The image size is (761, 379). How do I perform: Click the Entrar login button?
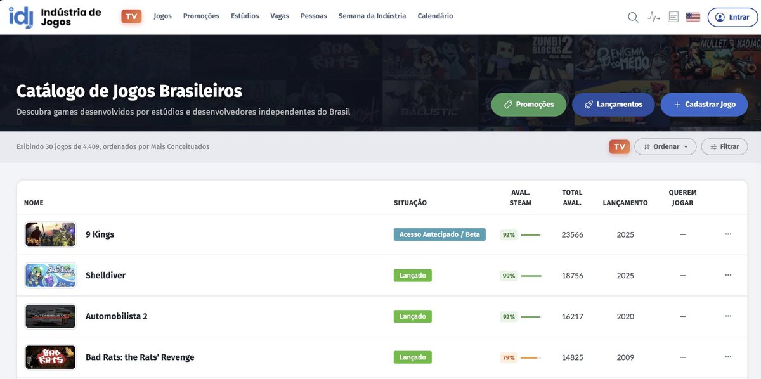point(732,17)
